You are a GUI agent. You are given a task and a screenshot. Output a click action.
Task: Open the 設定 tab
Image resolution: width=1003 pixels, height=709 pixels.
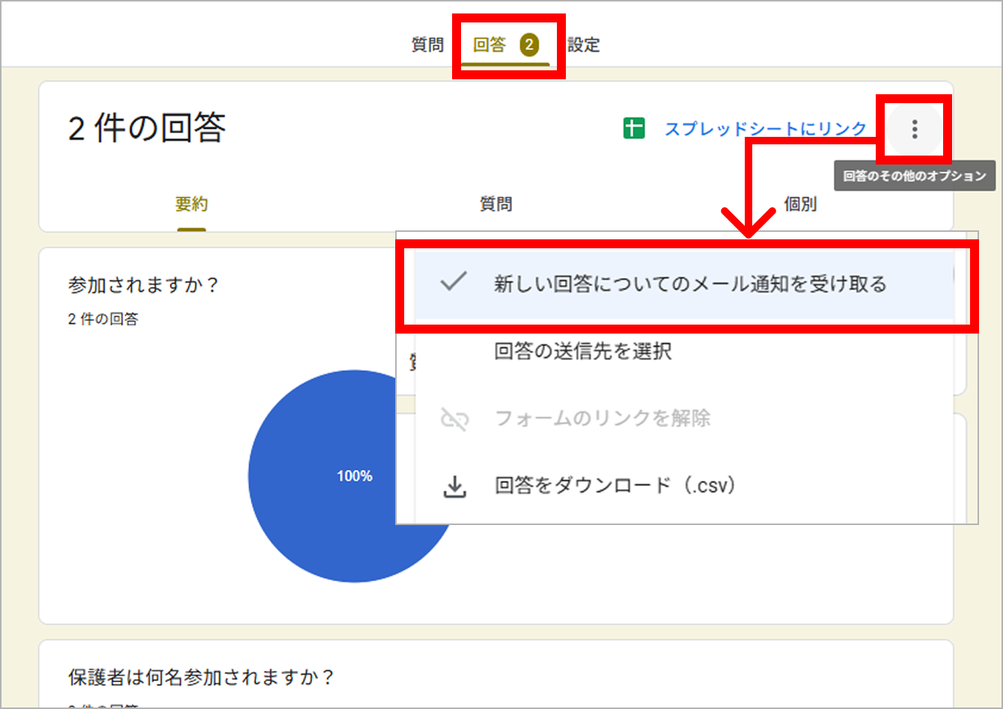pyautogui.click(x=583, y=45)
